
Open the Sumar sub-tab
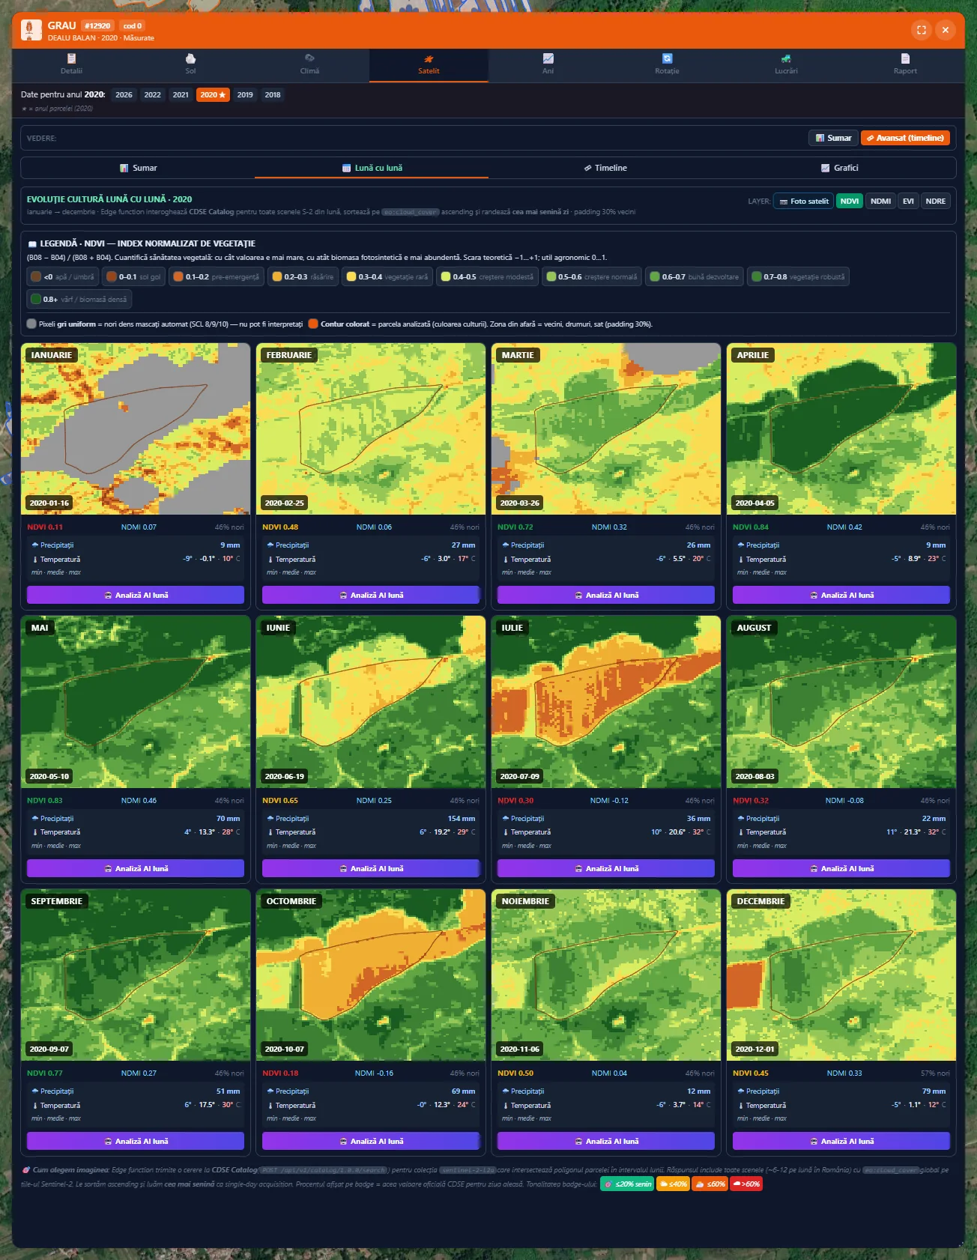pyautogui.click(x=138, y=168)
